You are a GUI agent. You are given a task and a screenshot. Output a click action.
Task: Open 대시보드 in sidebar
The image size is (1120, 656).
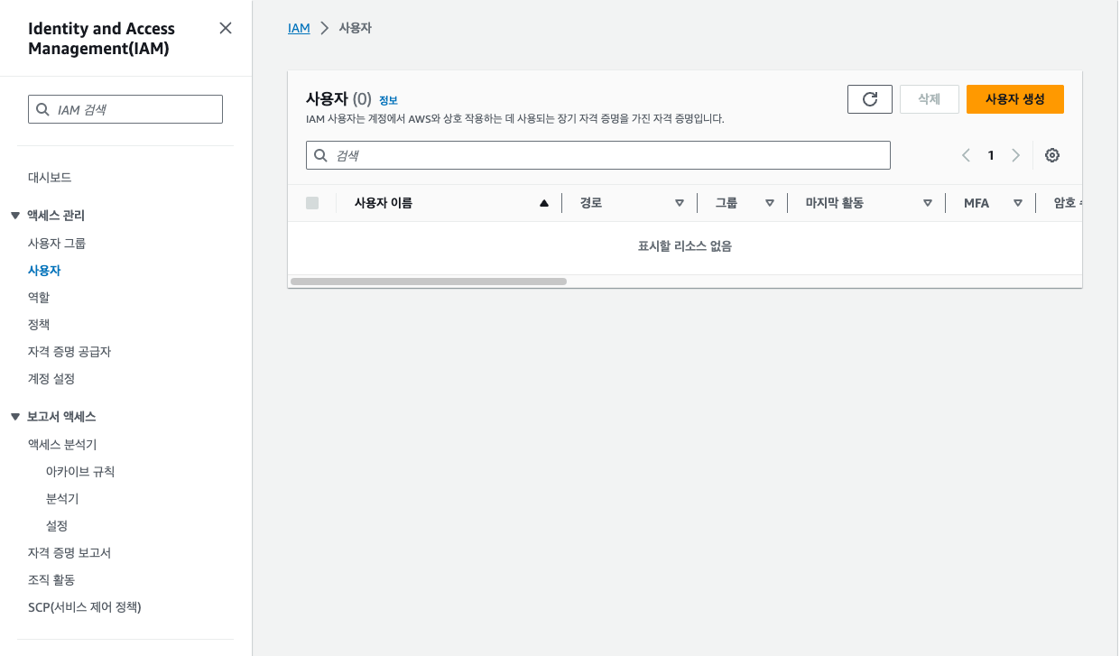50,178
